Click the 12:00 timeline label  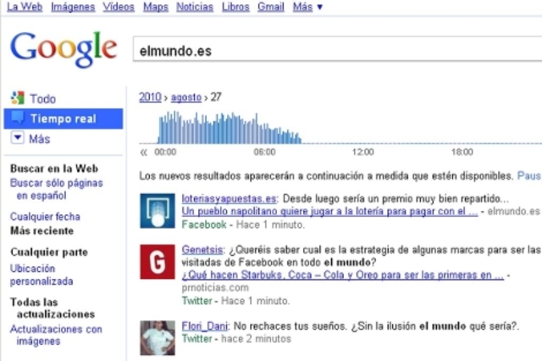(363, 153)
